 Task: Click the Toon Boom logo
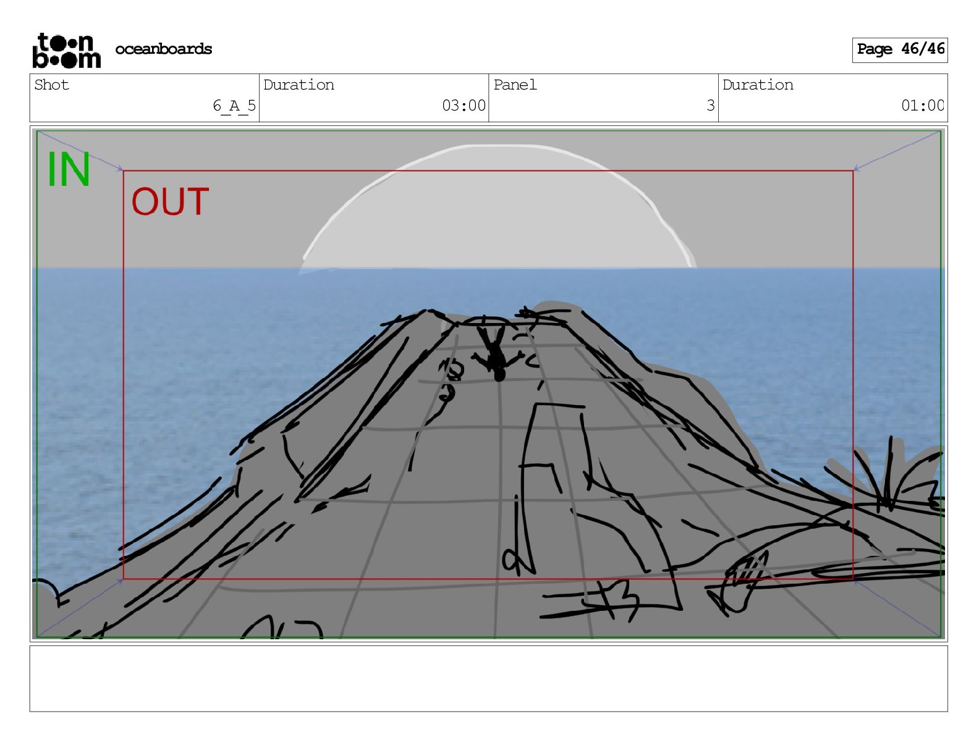[x=66, y=50]
